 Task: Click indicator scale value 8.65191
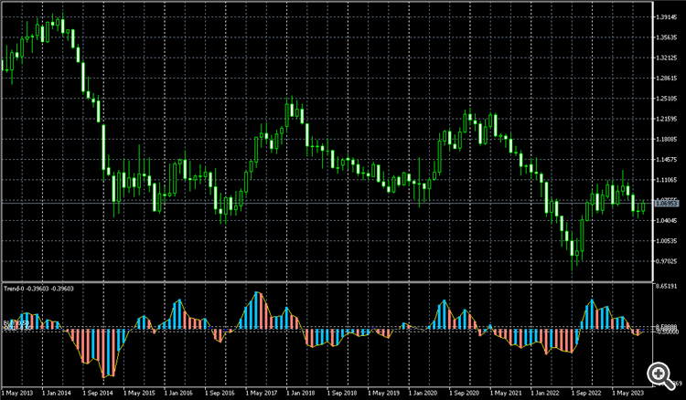tap(667, 286)
